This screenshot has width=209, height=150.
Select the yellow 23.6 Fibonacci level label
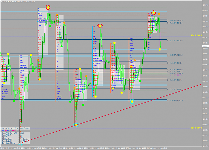coord(197,35)
